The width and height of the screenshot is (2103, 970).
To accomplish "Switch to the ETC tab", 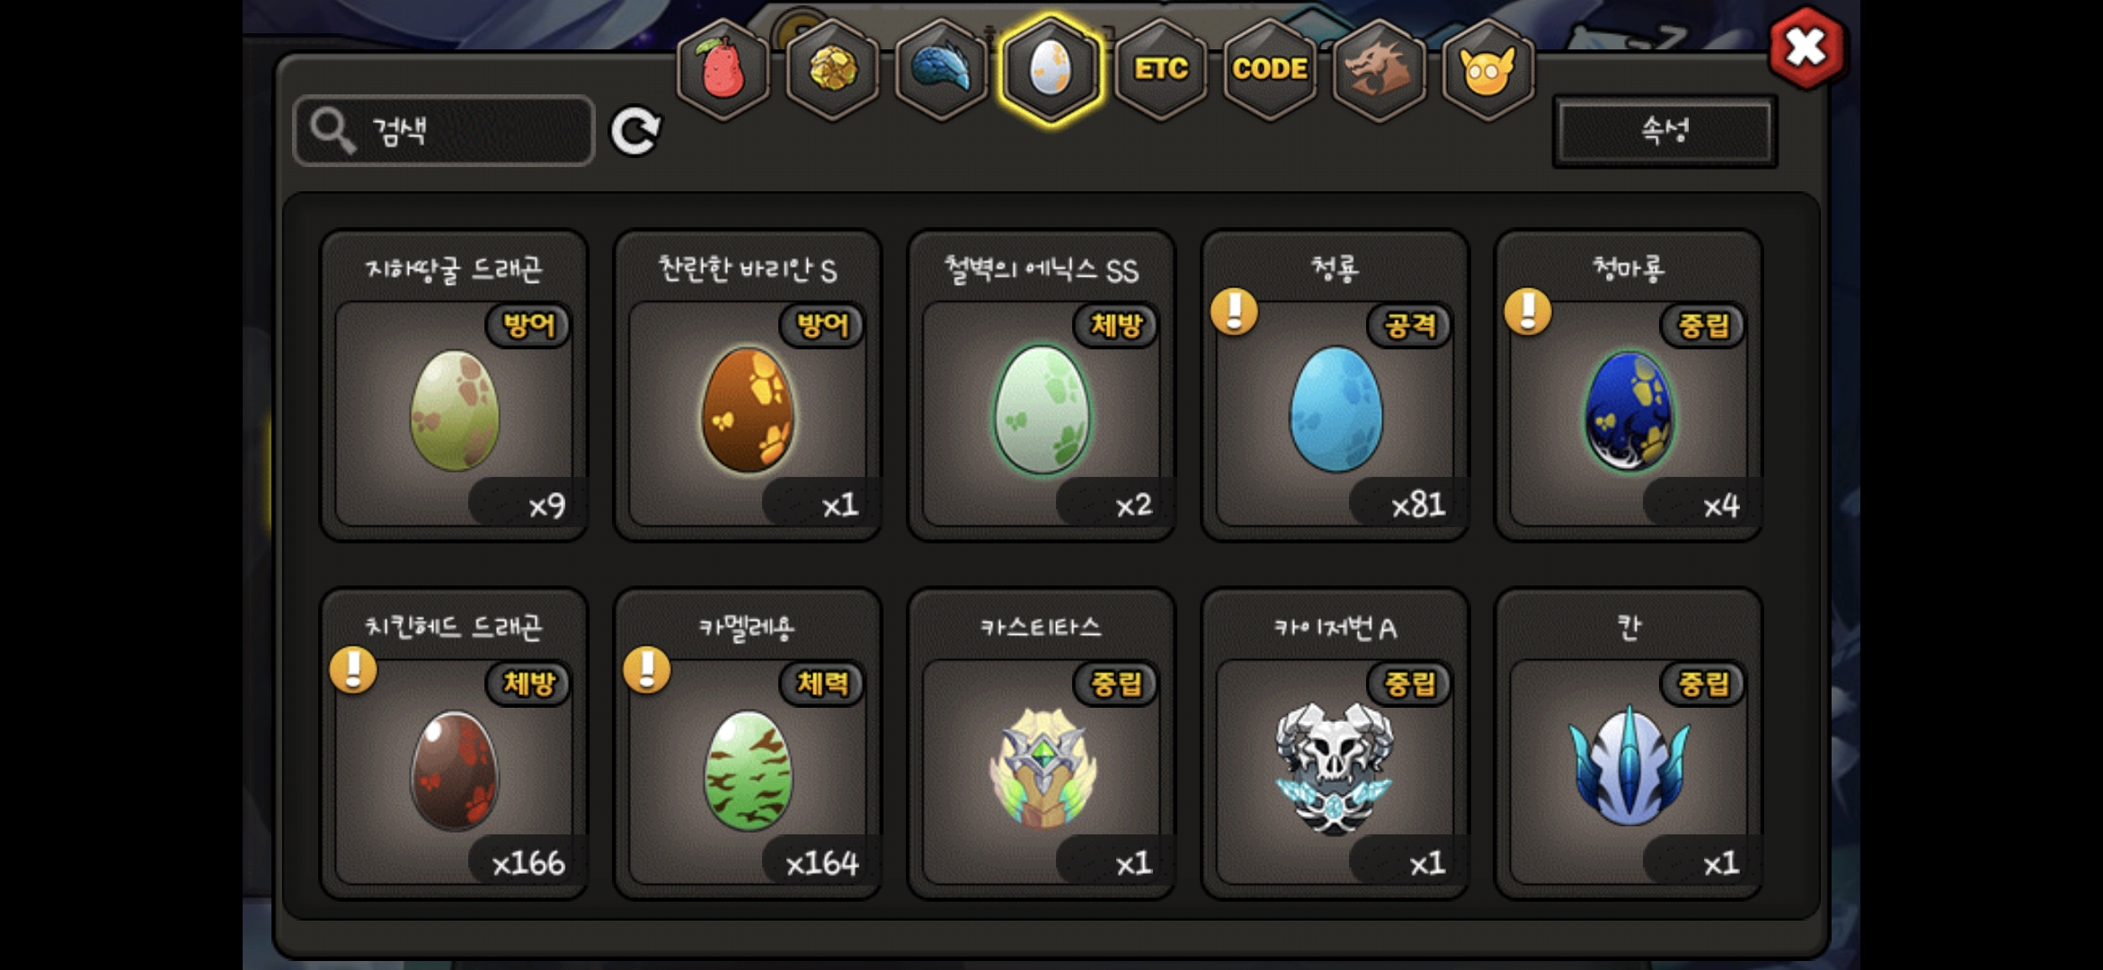I will coord(1160,69).
